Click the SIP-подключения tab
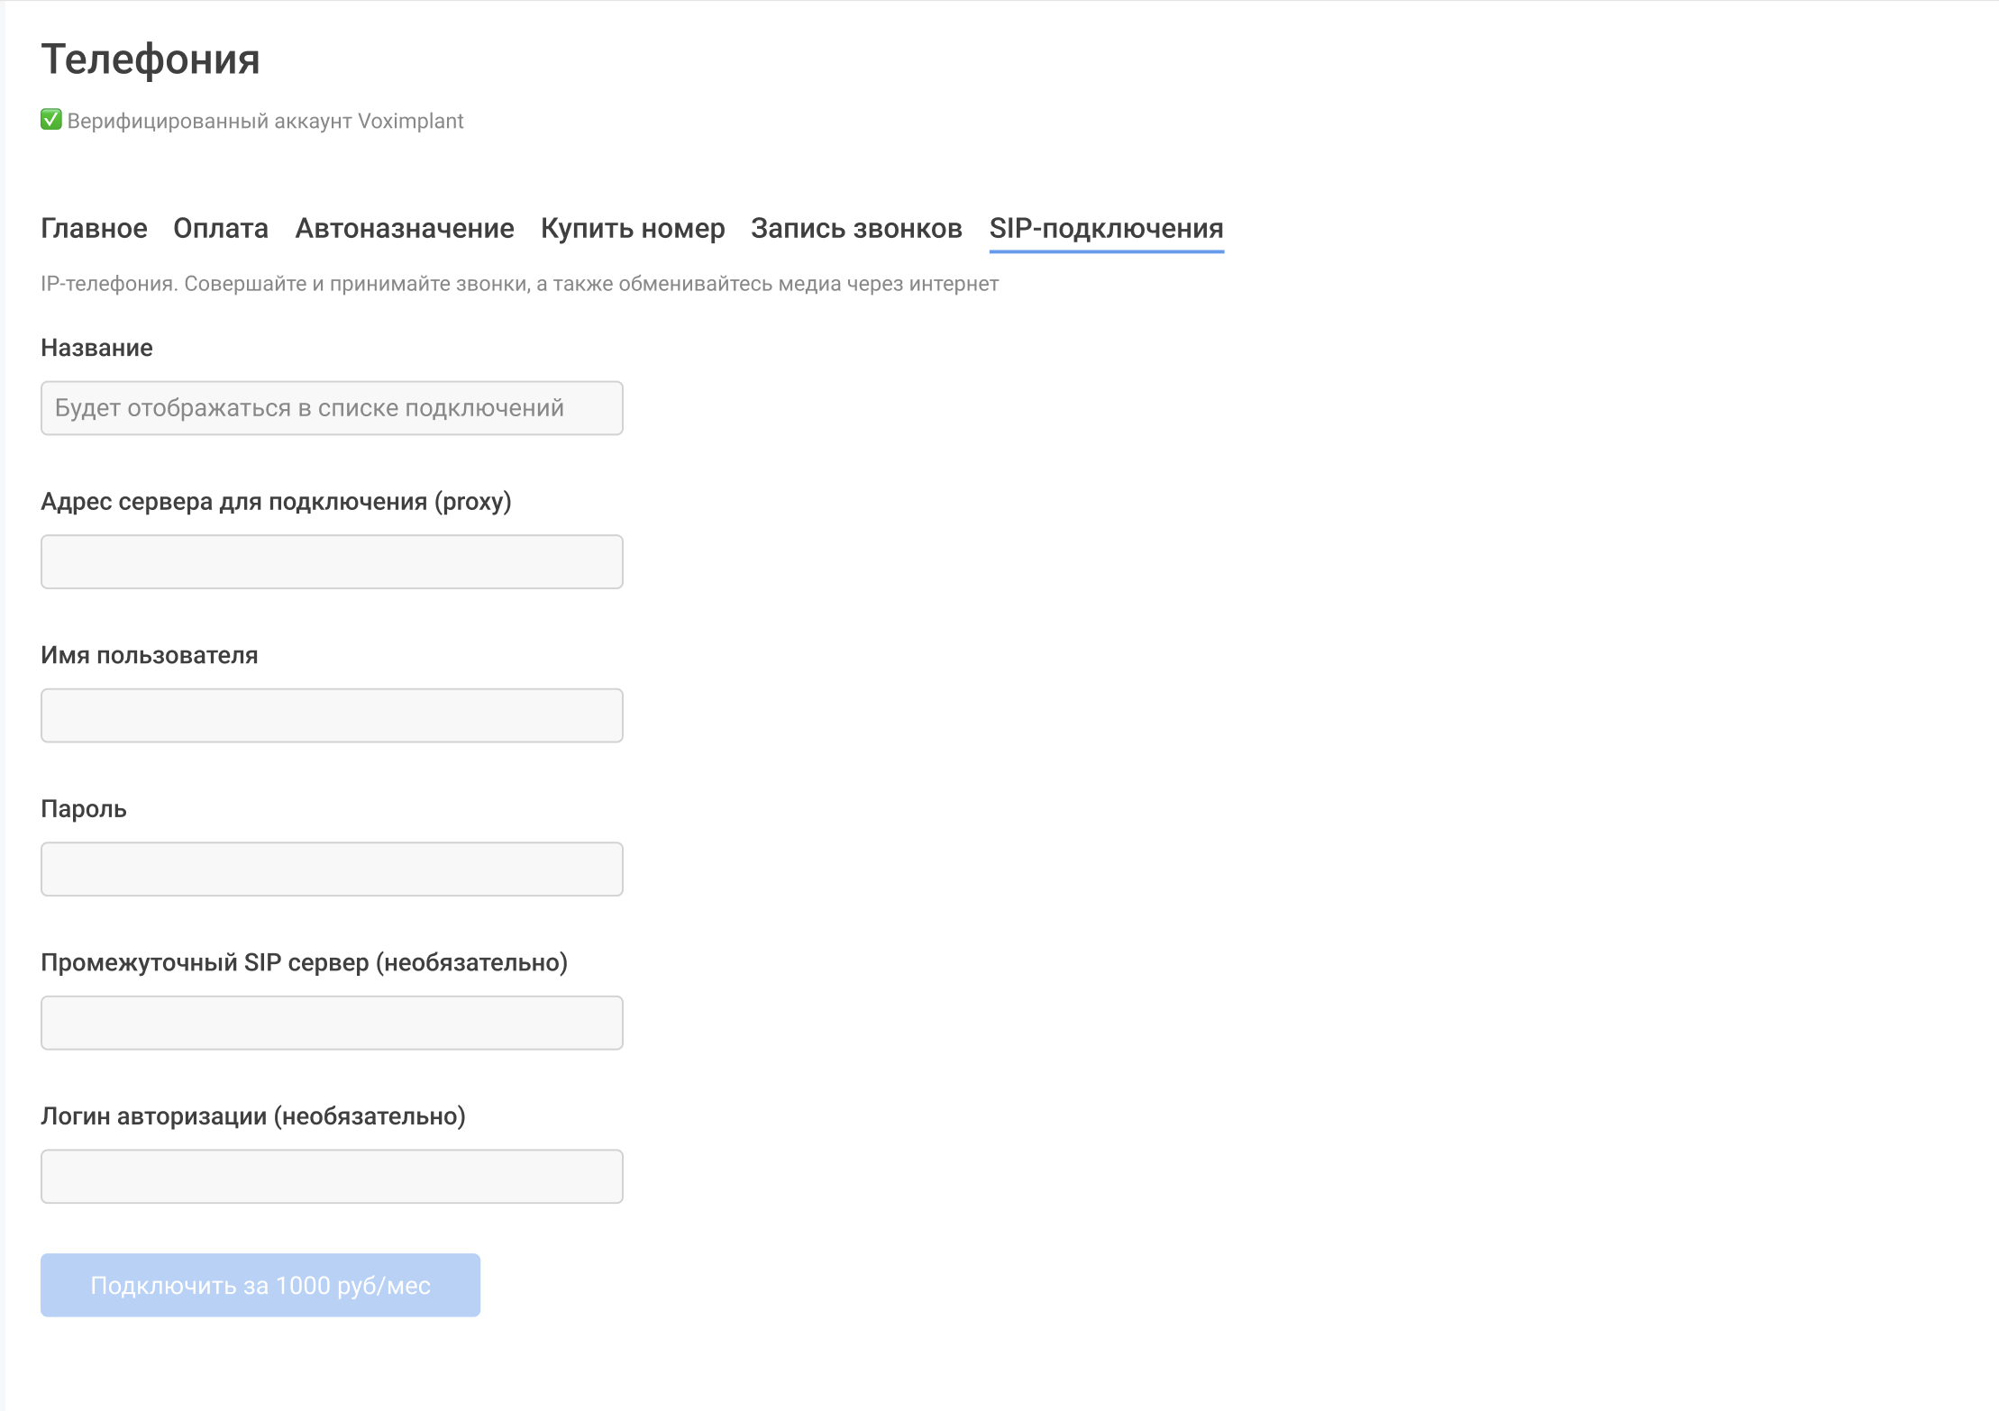1999x1411 pixels. [1106, 229]
